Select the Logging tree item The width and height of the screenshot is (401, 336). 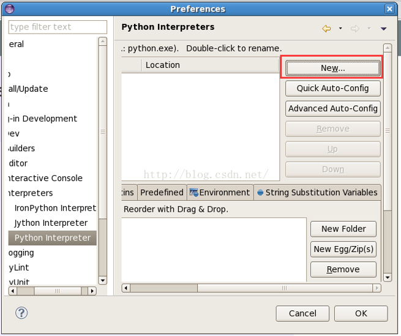tap(21, 253)
